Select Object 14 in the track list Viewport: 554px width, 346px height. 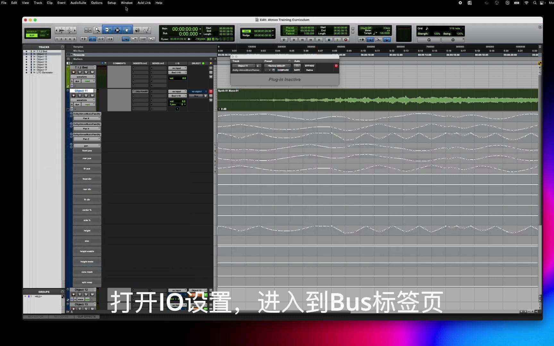[42, 62]
